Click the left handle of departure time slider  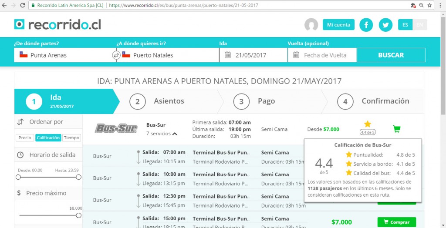pos(18,177)
